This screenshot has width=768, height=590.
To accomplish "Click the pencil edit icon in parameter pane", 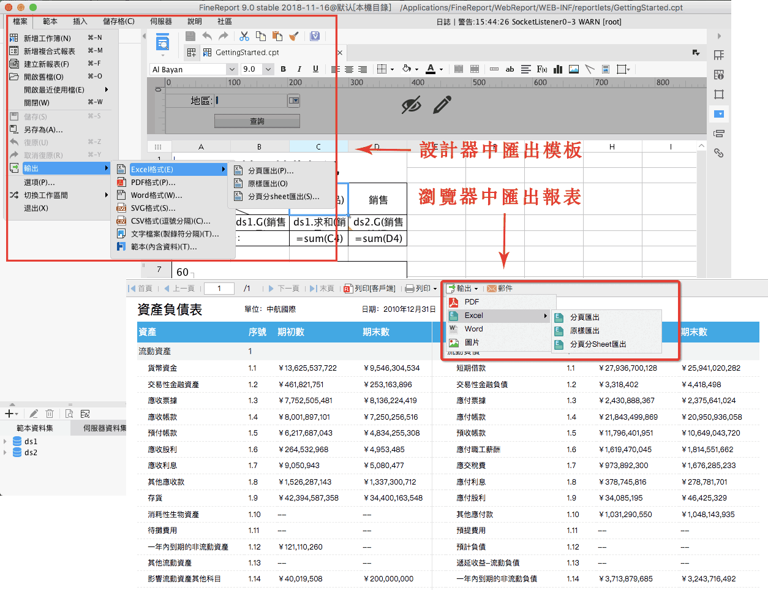I will [442, 105].
